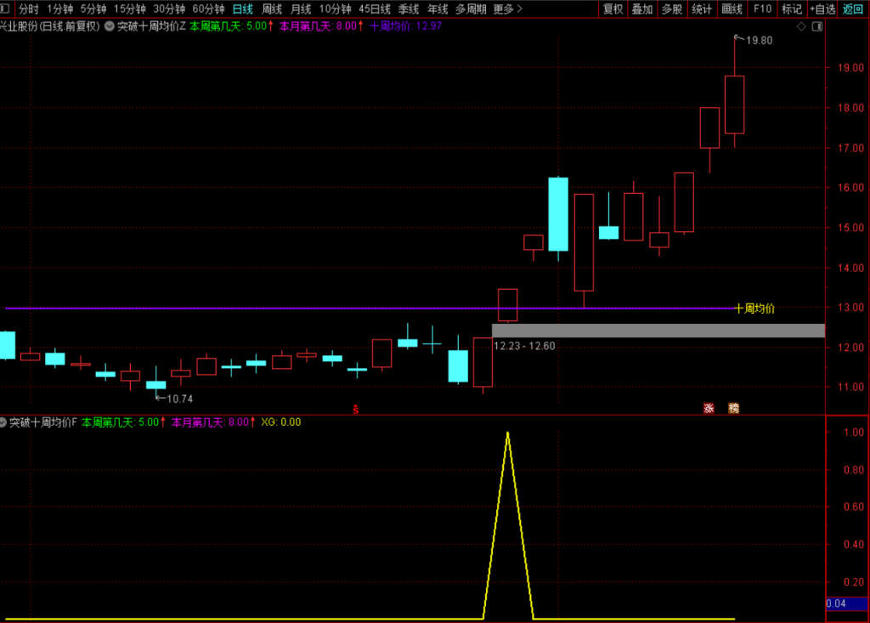Image resolution: width=870 pixels, height=623 pixels.
Task: Switch to the 60分钟 chart tab
Action: click(x=208, y=8)
